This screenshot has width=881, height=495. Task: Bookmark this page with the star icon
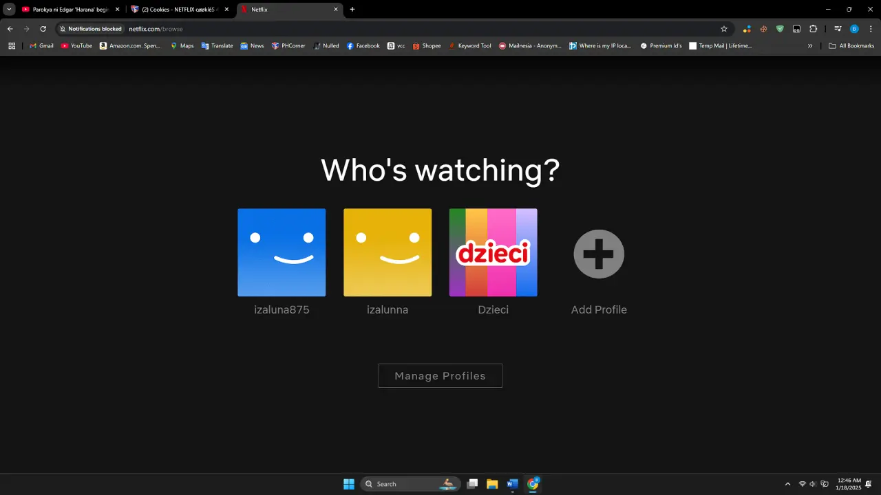tap(724, 29)
